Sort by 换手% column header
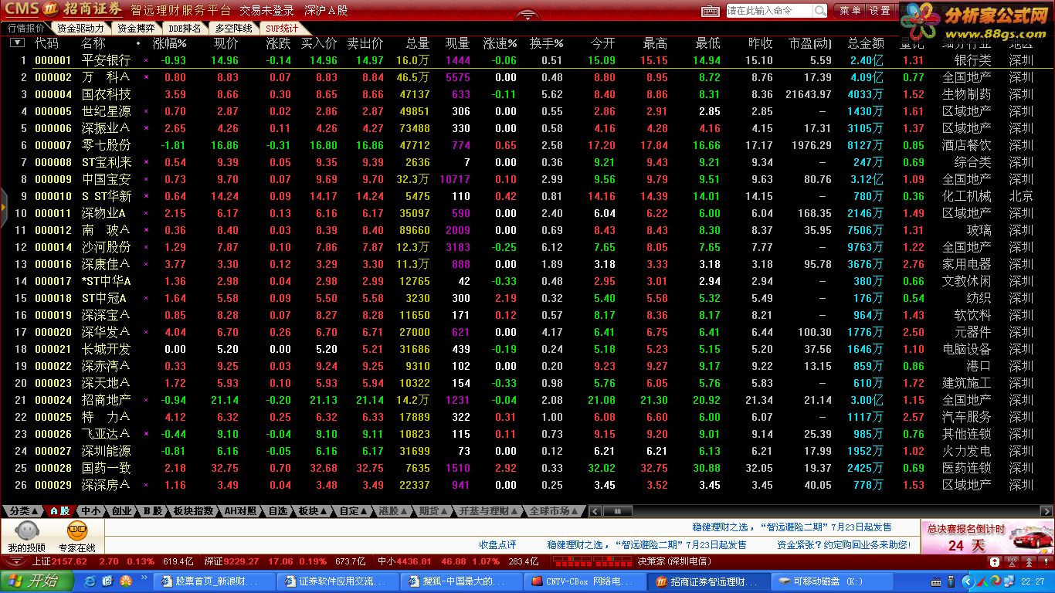The image size is (1055, 593). point(547,43)
